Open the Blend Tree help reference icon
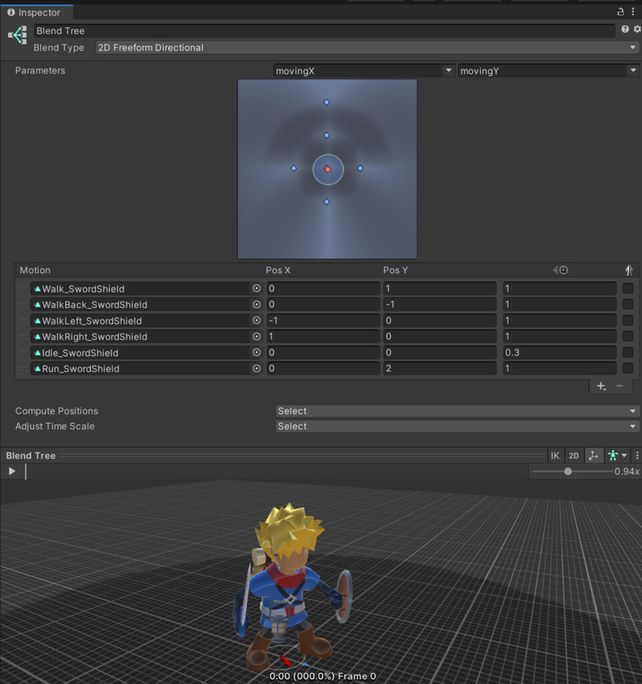Image resolution: width=642 pixels, height=684 pixels. (625, 29)
